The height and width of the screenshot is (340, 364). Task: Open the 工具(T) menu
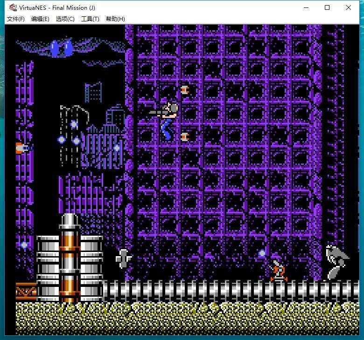click(90, 19)
